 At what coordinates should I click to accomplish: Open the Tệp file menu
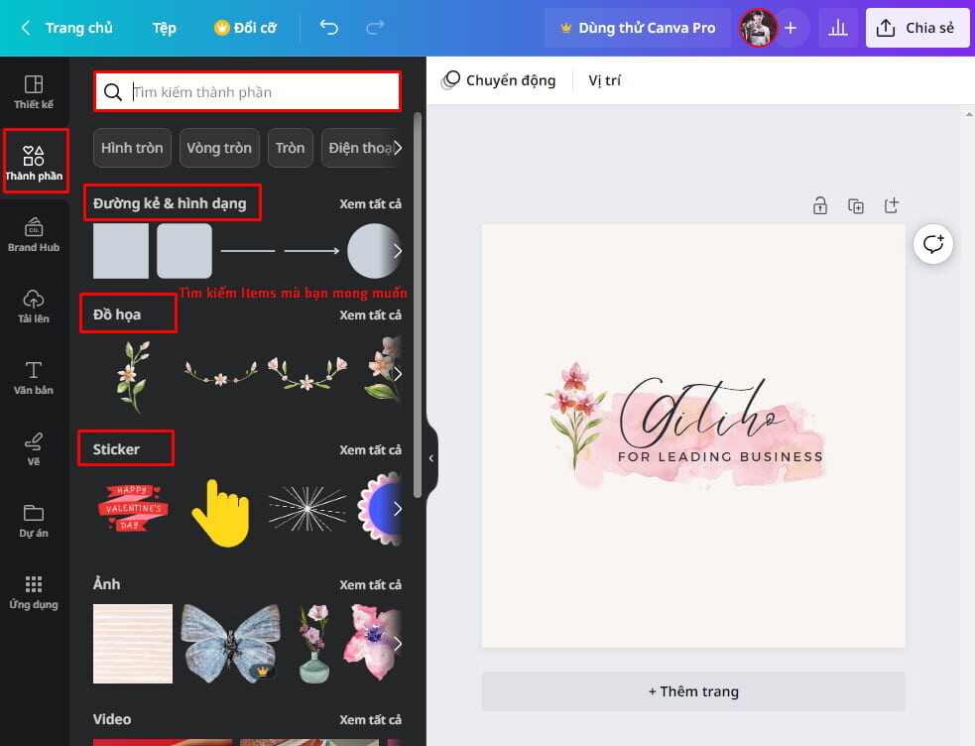tap(165, 28)
